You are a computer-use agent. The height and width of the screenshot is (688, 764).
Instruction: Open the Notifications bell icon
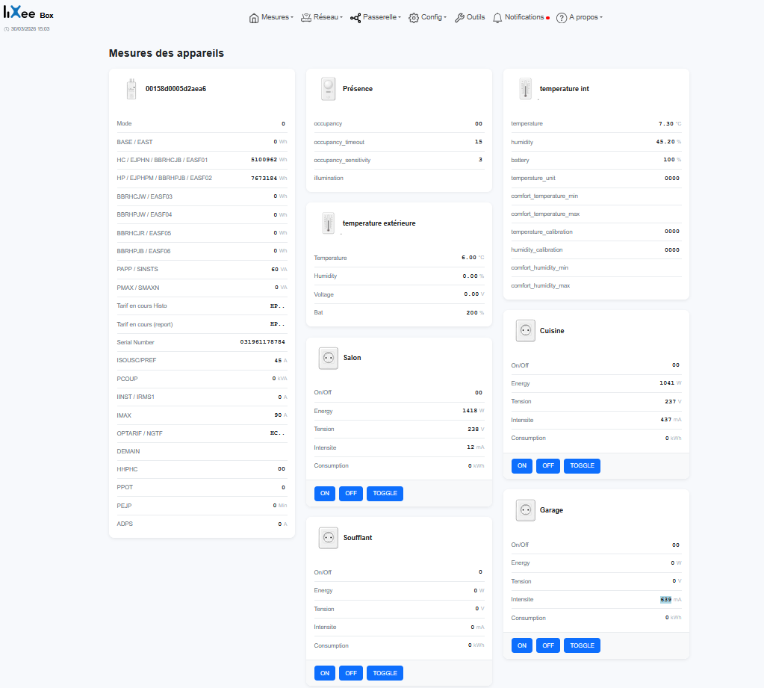coord(497,16)
